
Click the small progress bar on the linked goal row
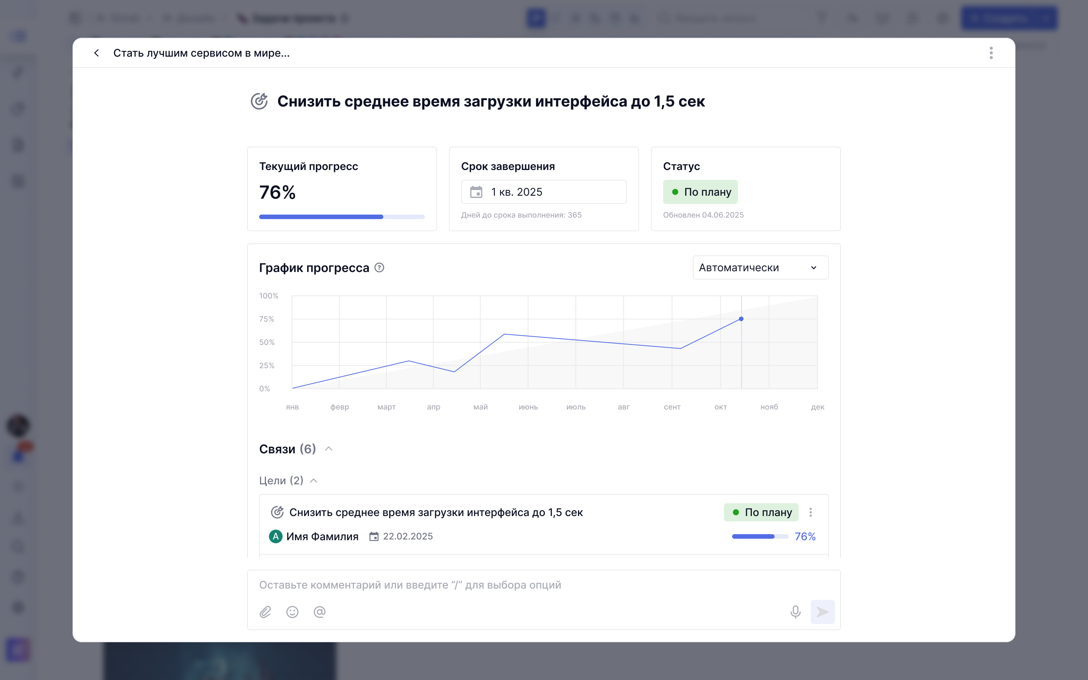(x=760, y=536)
